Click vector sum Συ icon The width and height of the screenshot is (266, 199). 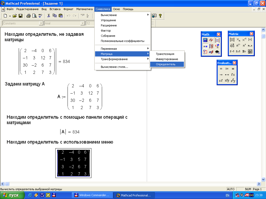244,51
